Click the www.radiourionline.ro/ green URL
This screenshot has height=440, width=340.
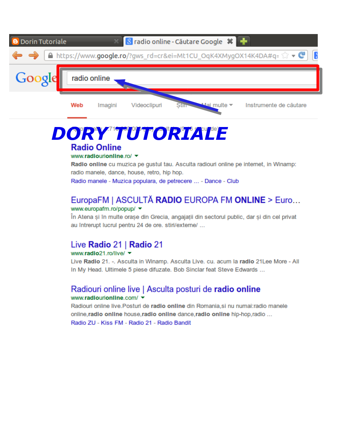point(101,156)
